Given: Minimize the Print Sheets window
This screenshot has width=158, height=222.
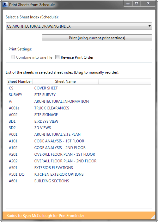Looking at the screenshot, I should [128, 3].
